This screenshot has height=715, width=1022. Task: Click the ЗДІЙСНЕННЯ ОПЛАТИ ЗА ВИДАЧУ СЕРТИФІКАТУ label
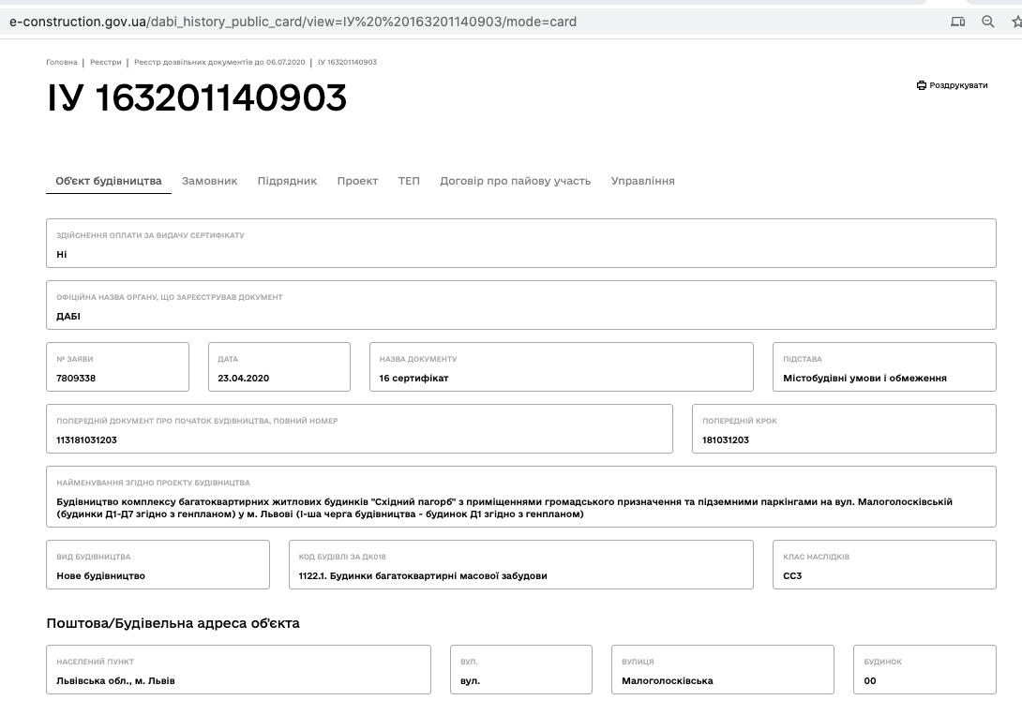(150, 236)
